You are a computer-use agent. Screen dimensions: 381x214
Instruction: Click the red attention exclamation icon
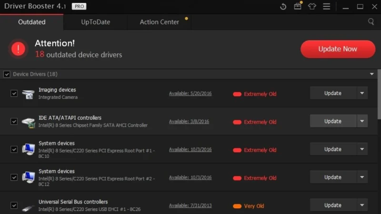point(18,49)
